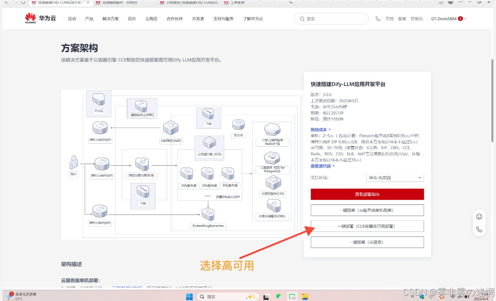Click the 版本: 3.0.0 text

click(x=321, y=95)
